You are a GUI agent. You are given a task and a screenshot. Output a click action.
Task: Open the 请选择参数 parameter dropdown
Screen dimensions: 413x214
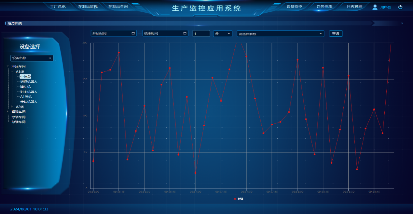click(280, 34)
